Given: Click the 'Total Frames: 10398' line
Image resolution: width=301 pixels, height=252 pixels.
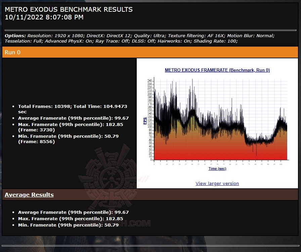Looking at the screenshot, I should click(44, 106).
